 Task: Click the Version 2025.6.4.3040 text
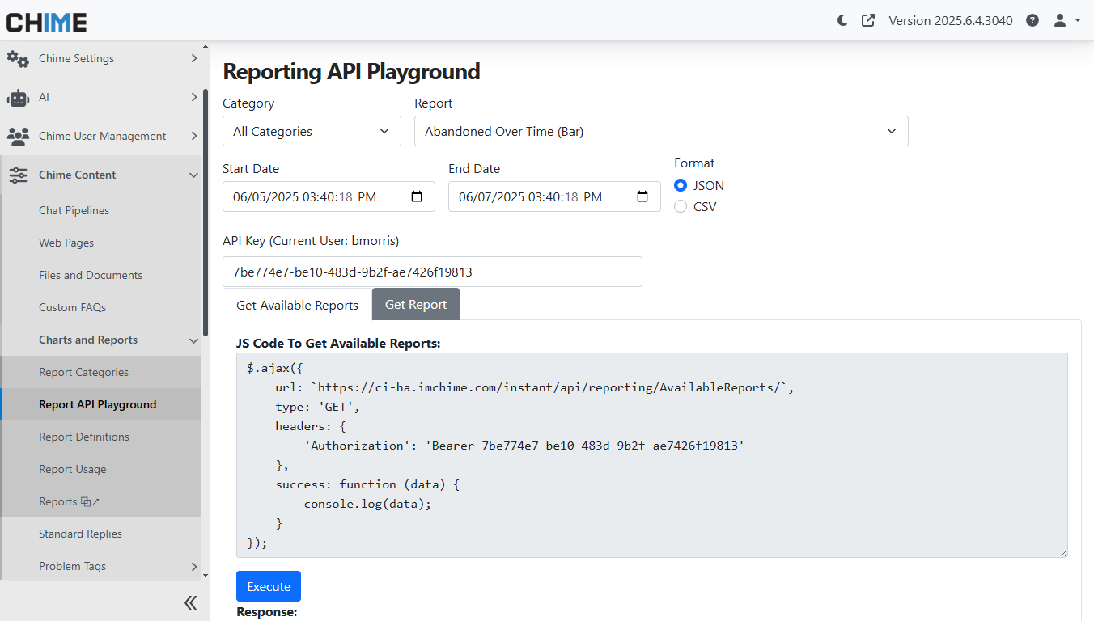pyautogui.click(x=951, y=20)
